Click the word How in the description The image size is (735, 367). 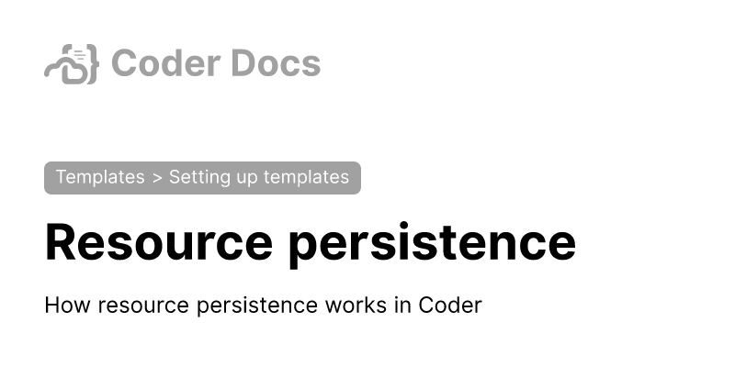click(62, 306)
